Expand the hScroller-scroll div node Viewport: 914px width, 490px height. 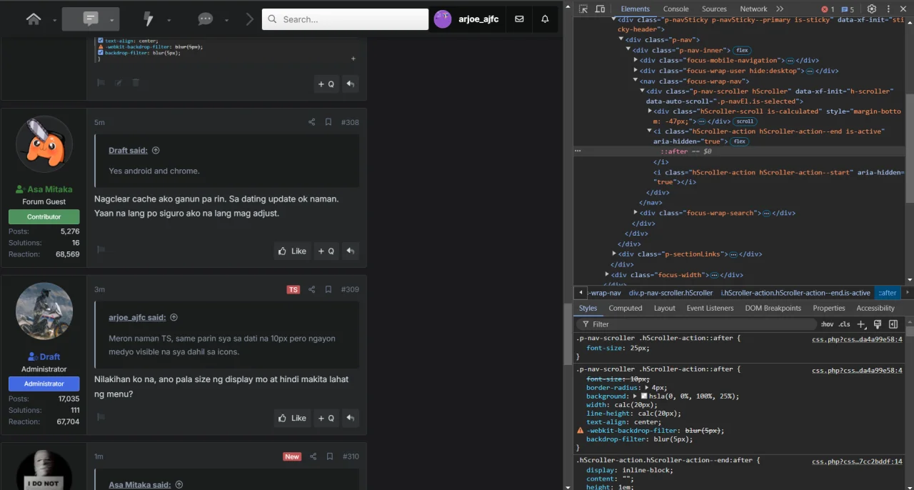click(x=650, y=111)
